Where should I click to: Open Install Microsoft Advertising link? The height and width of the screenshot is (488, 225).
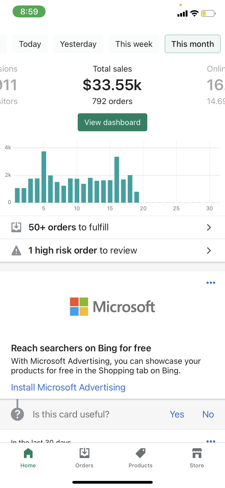click(68, 387)
